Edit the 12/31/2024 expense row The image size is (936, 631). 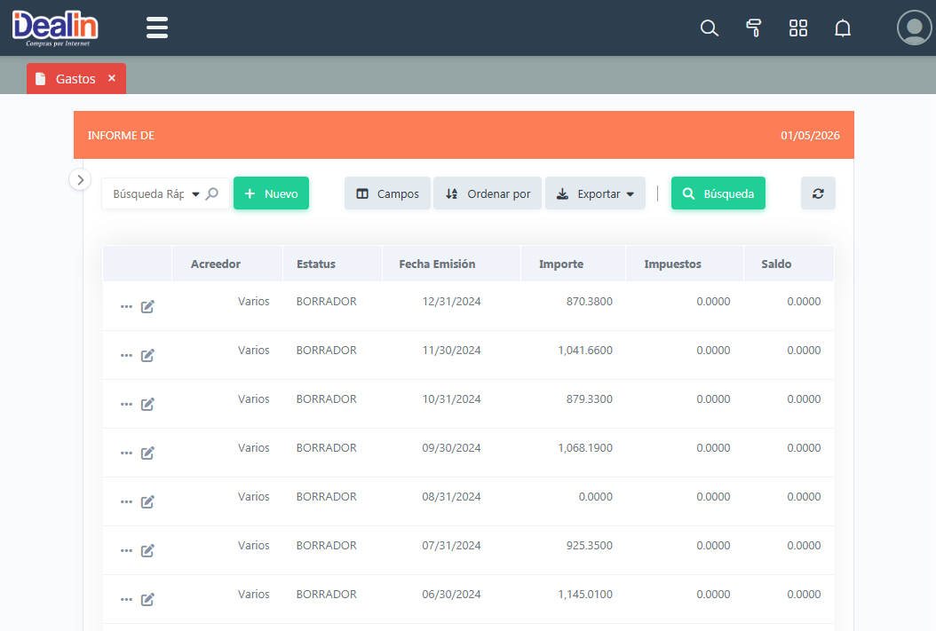click(x=148, y=306)
